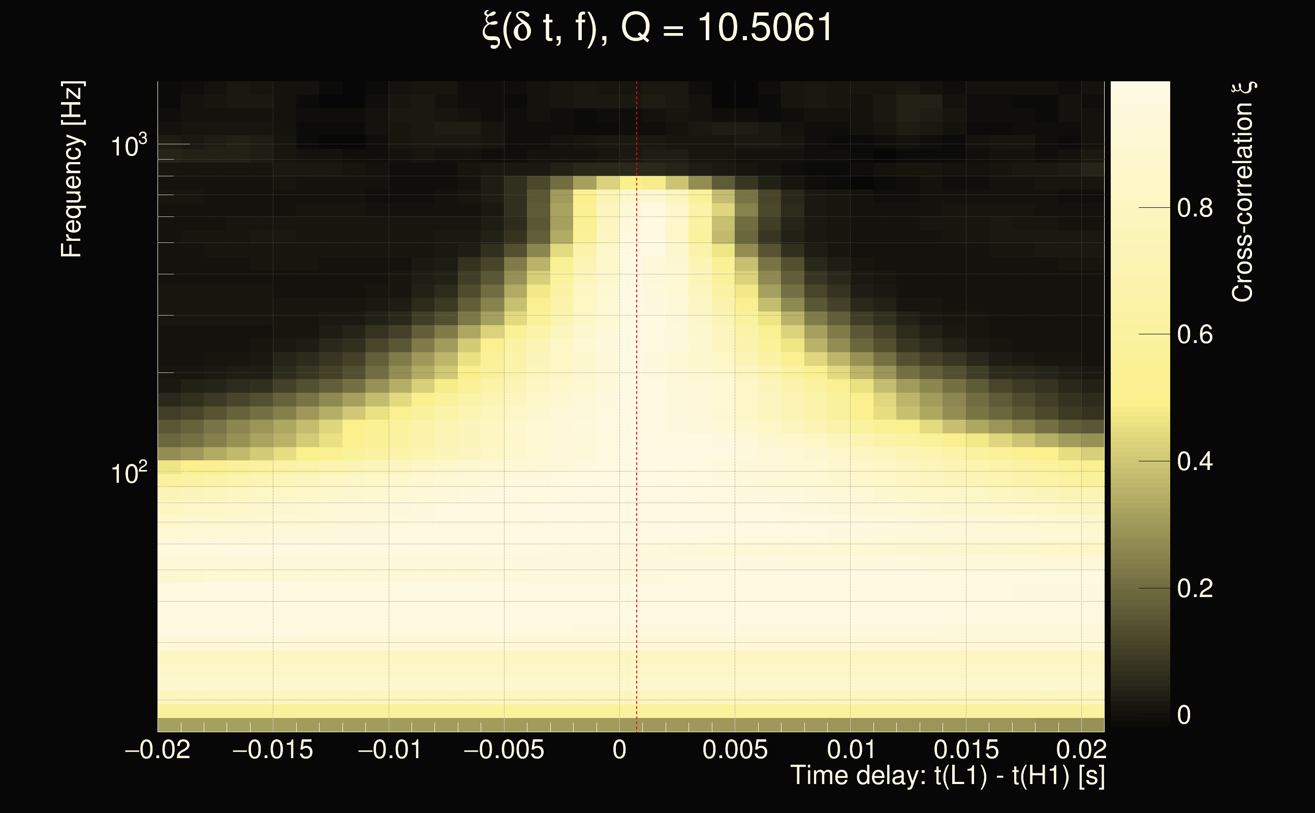1315x813 pixels.
Task: Click the 0.8 label on the colorbar
Action: coord(1195,207)
